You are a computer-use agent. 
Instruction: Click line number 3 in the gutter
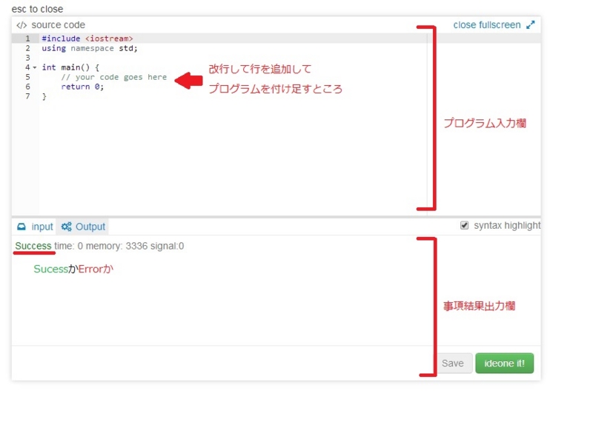(27, 58)
